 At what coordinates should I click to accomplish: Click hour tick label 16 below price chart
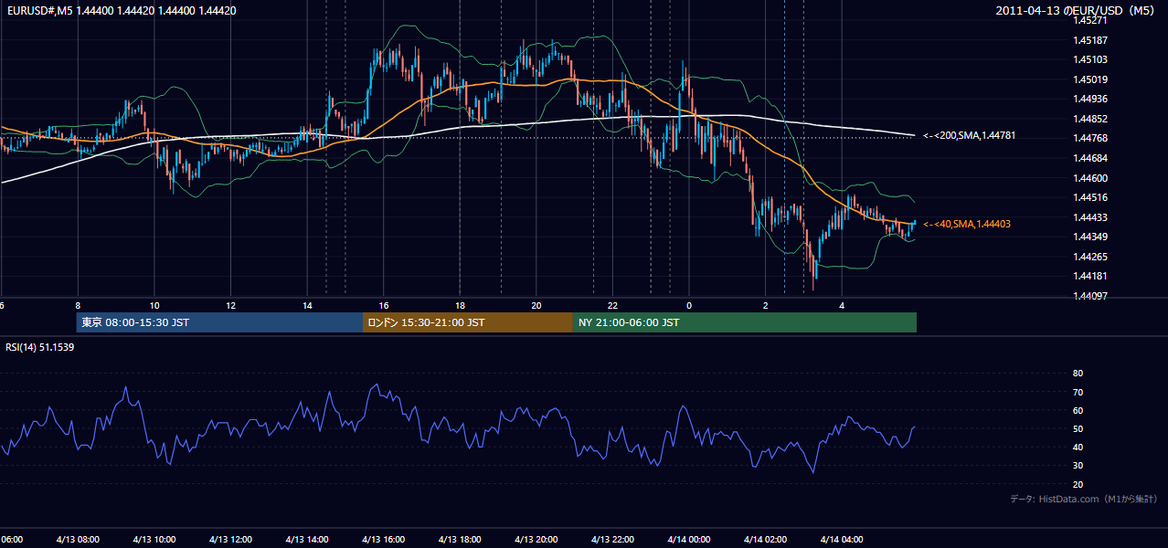pyautogui.click(x=384, y=305)
